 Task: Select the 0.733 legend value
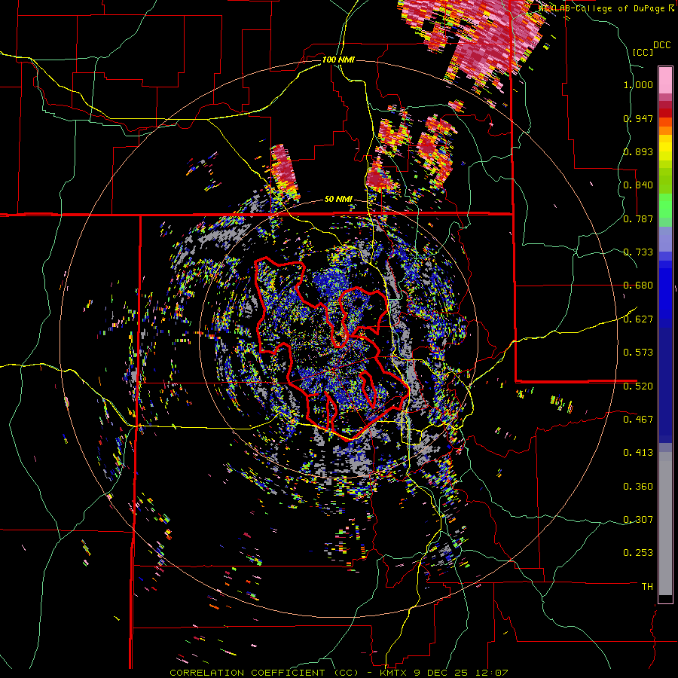tap(638, 252)
